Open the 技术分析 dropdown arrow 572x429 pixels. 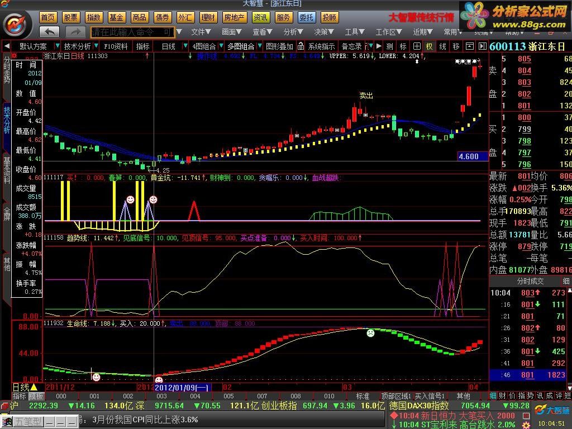[96, 46]
